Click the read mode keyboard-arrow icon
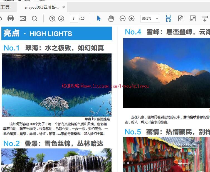Image resolution: width=210 pixels, height=172 pixels. (204, 19)
